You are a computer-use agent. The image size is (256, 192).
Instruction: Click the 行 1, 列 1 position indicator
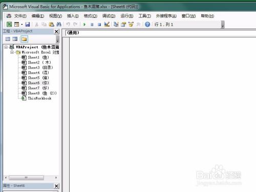click(164, 25)
